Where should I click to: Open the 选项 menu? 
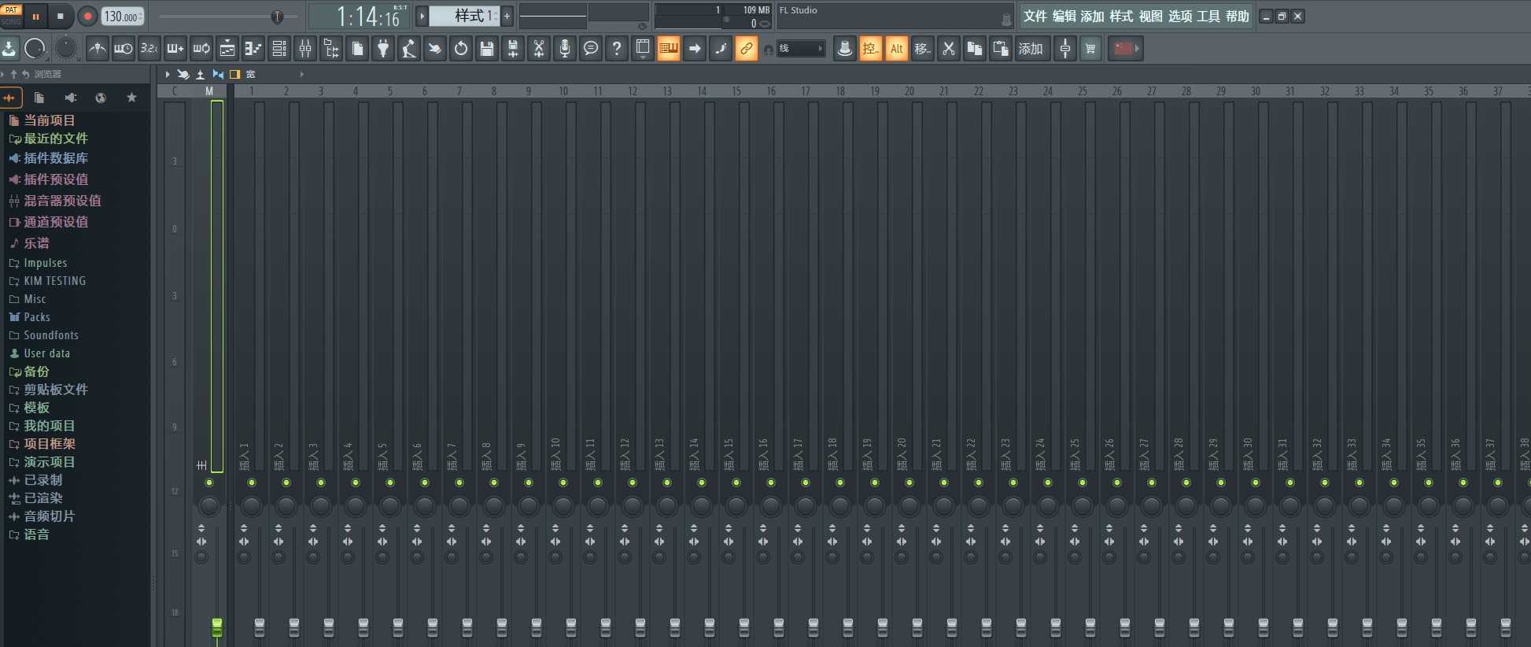[x=1179, y=16]
